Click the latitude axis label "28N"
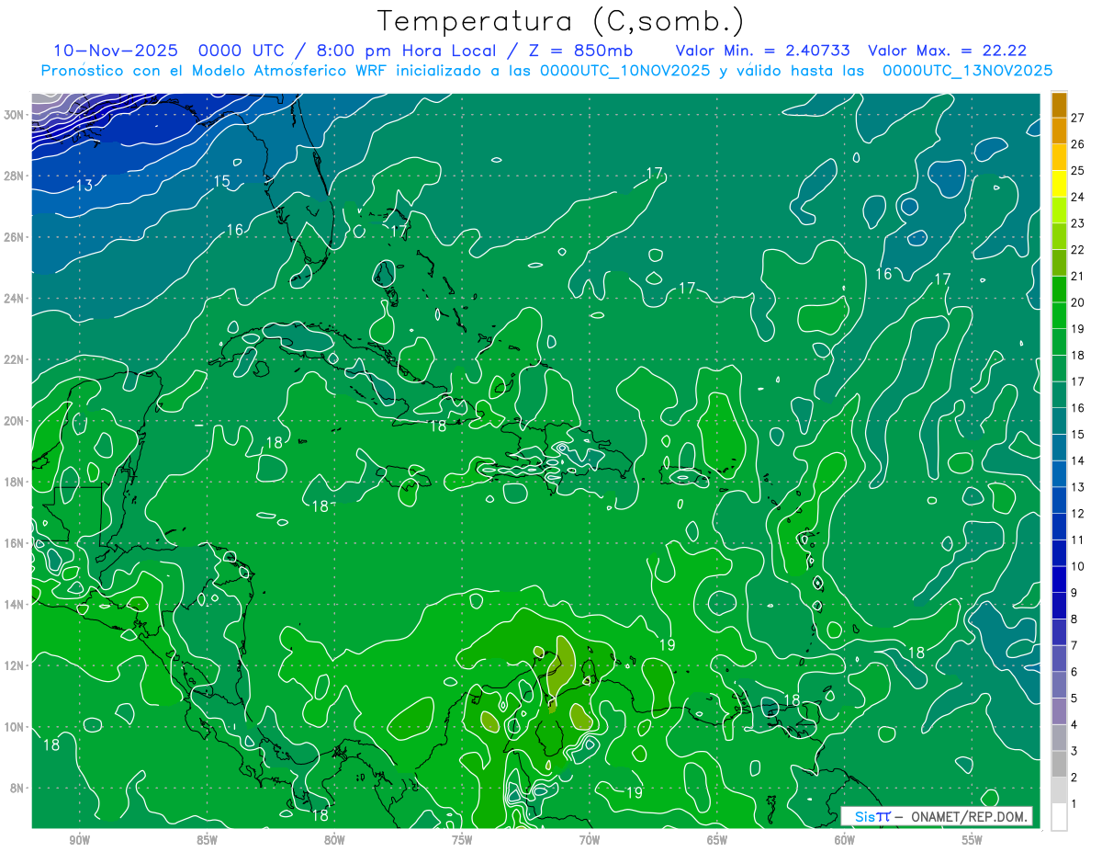This screenshot has width=1102, height=852. pyautogui.click(x=14, y=176)
